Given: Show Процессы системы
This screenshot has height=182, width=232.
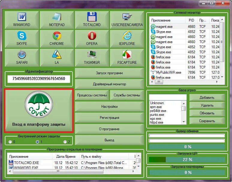Looking at the screenshot, I should 92,95.
